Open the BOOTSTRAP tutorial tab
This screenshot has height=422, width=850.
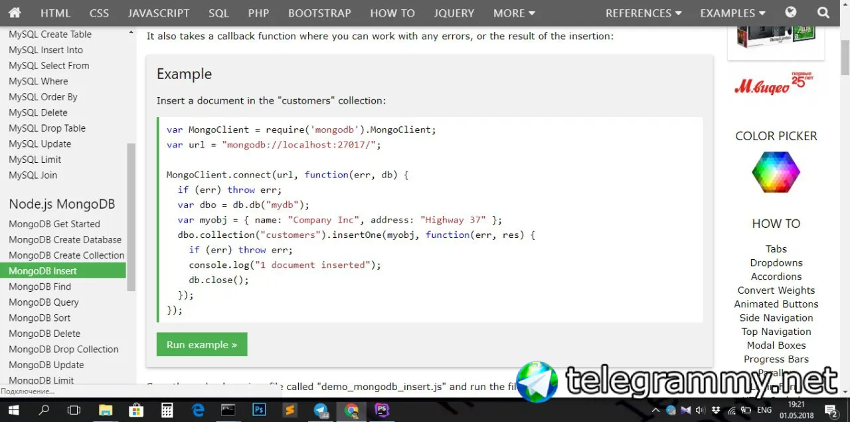(320, 13)
